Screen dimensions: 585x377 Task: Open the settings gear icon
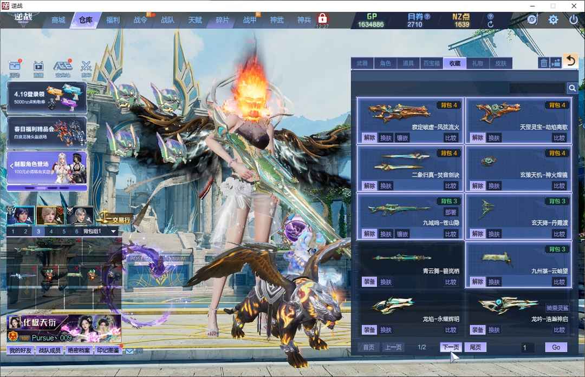coord(553,19)
